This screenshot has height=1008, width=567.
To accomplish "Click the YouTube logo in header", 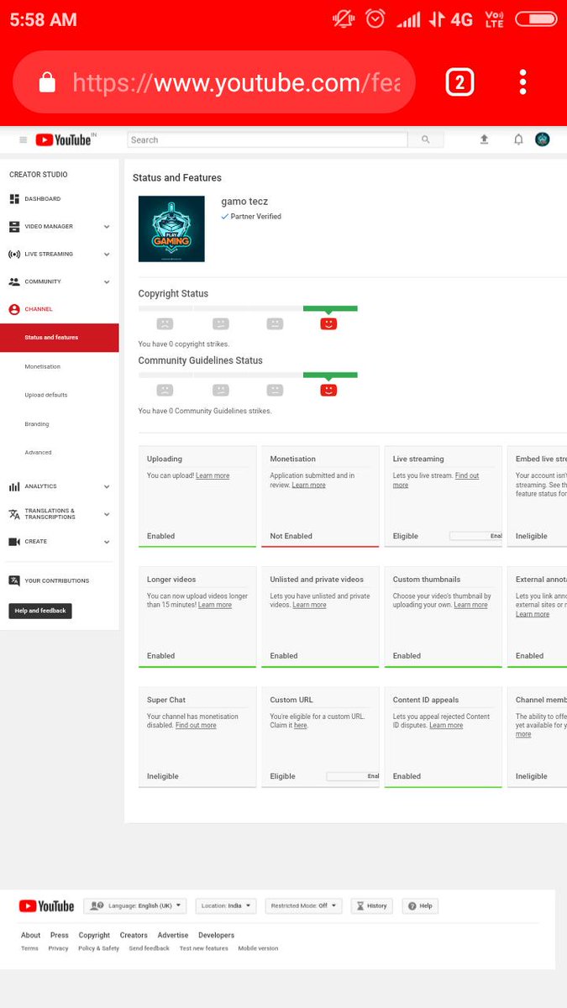I will pos(65,140).
